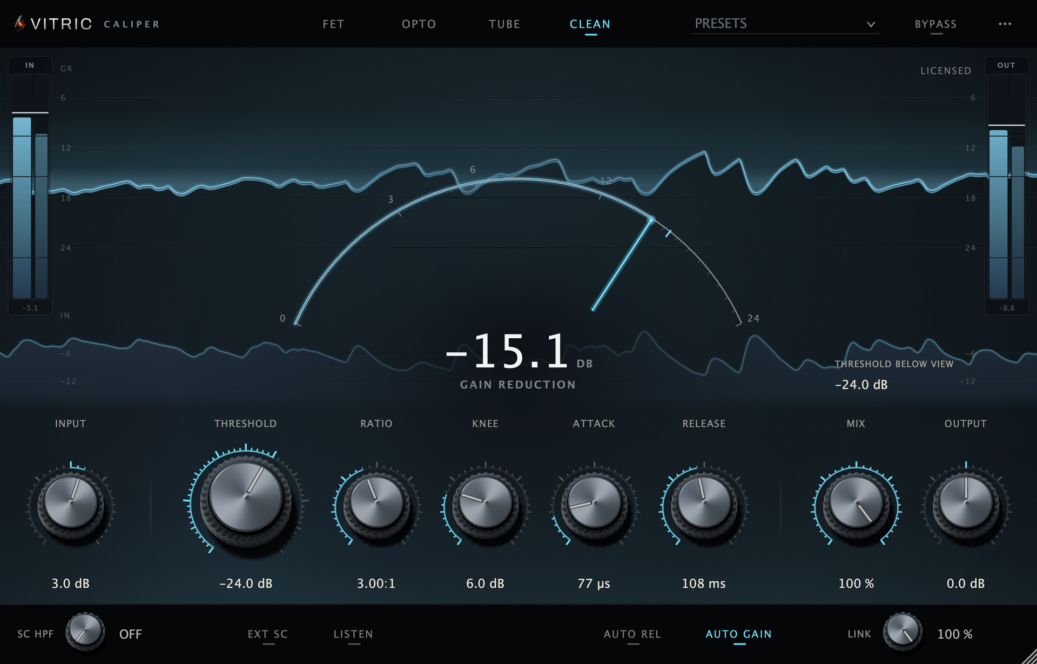The image size is (1037, 664).
Task: Click the Knee knob
Action: [x=486, y=503]
